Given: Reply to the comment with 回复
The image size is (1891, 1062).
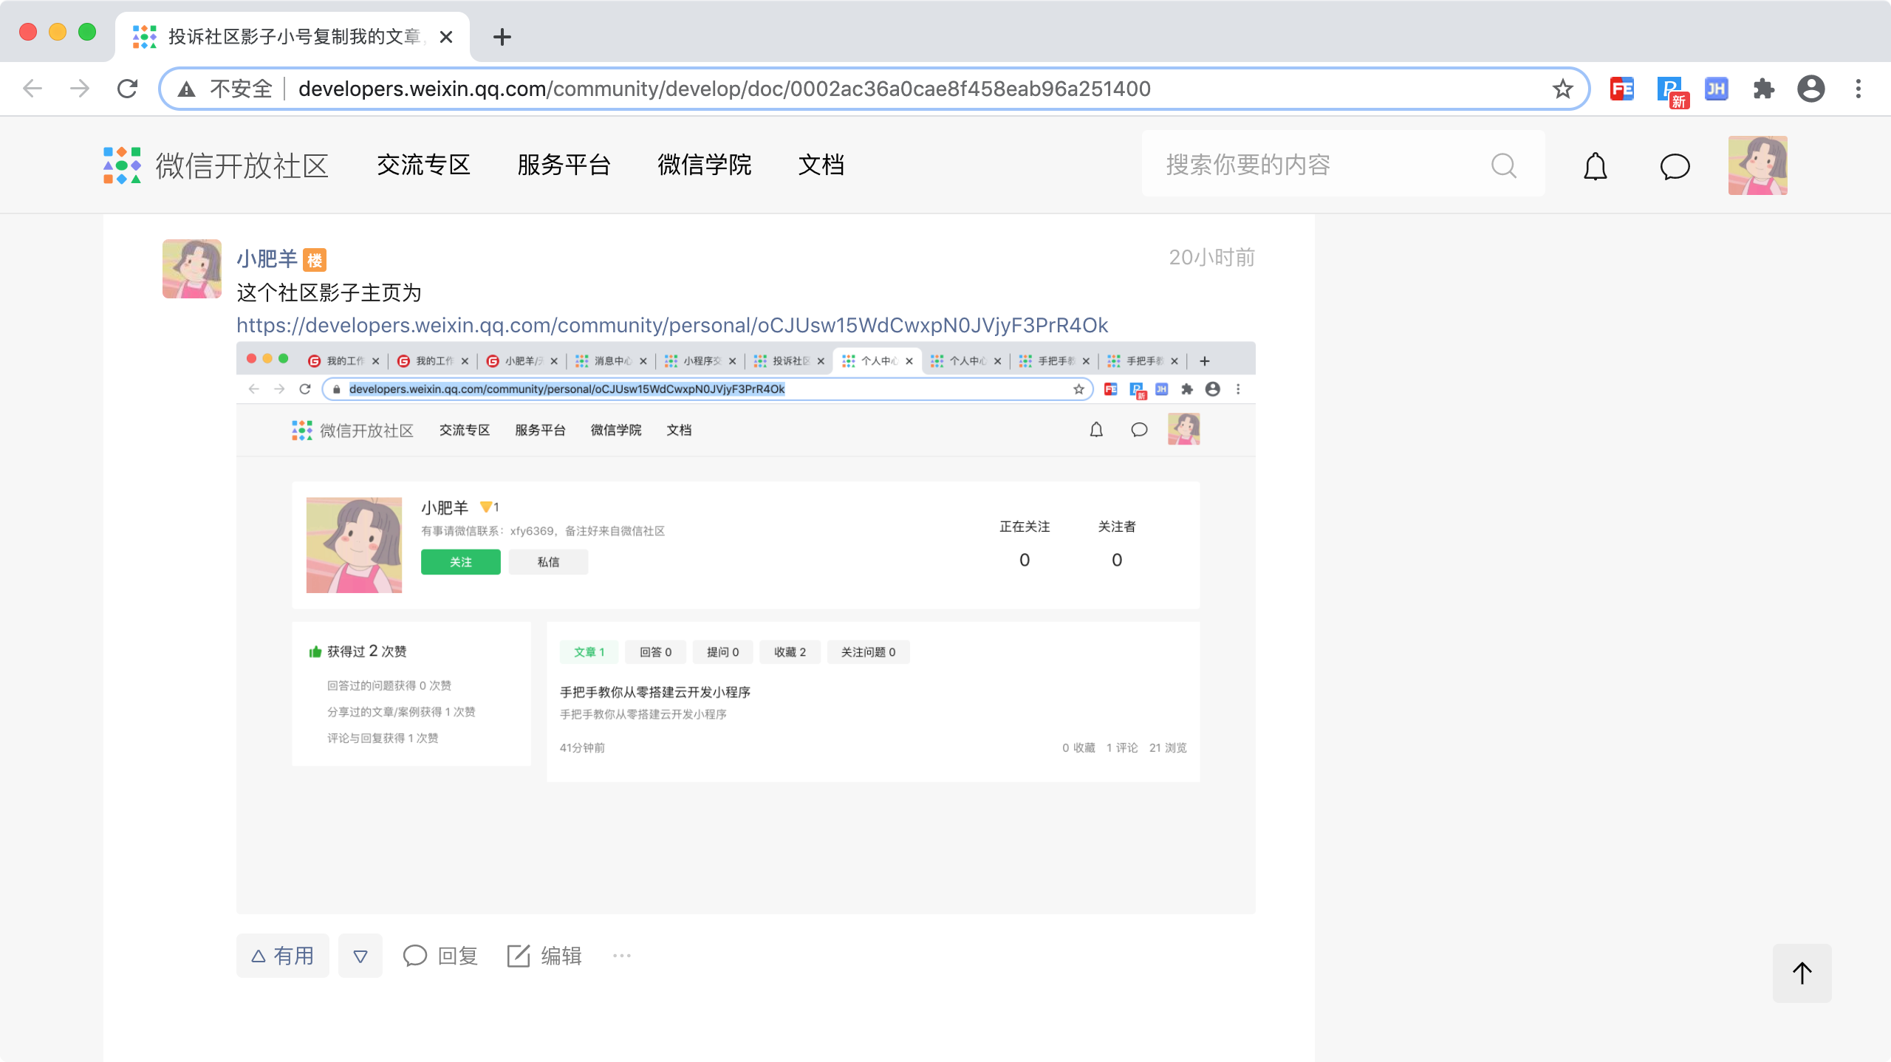Looking at the screenshot, I should pyautogui.click(x=440, y=956).
